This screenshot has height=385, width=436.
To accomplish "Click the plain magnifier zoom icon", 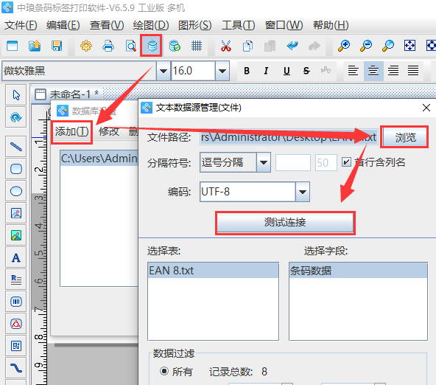I will tap(388, 46).
